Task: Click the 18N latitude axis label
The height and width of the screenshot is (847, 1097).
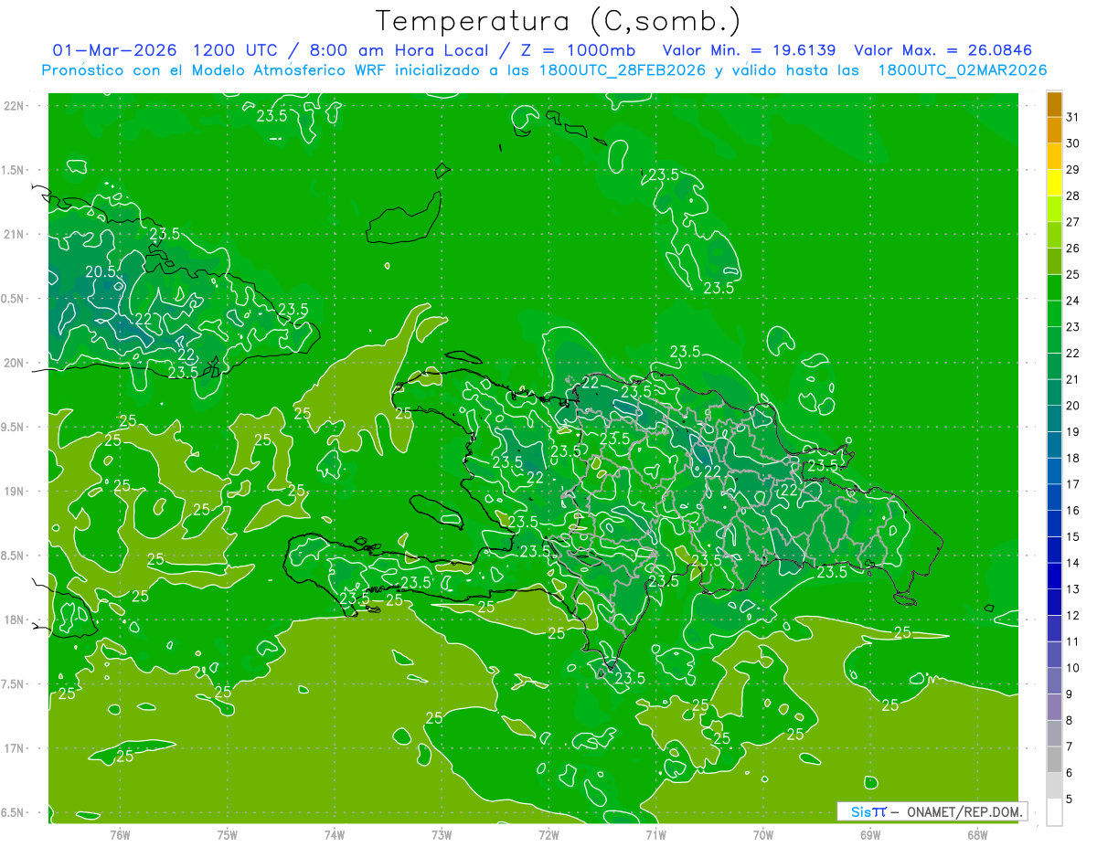Action: [14, 620]
